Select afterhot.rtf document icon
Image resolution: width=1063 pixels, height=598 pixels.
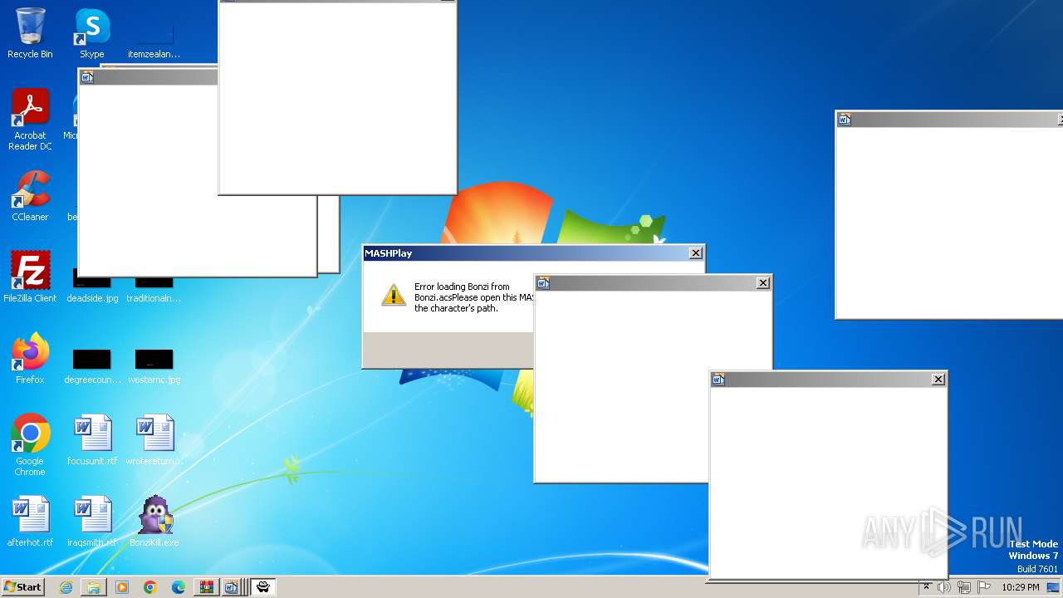[x=30, y=522]
